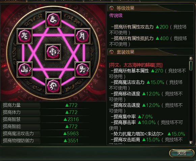Click the red orb beside 等级效果
This screenshot has height=161, width=196.
coord(111,8)
